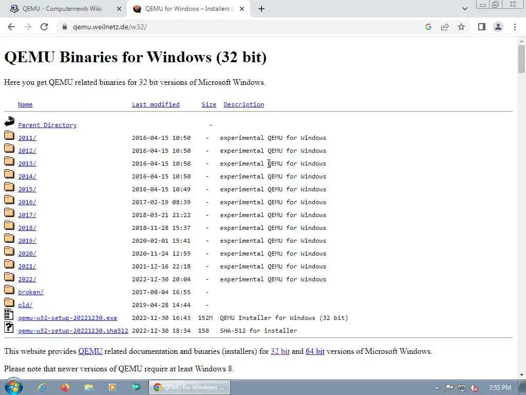Click the vertical scrollbar thumb
Screen dimensions: 526x395
[521, 59]
